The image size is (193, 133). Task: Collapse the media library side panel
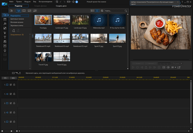tap(33, 36)
